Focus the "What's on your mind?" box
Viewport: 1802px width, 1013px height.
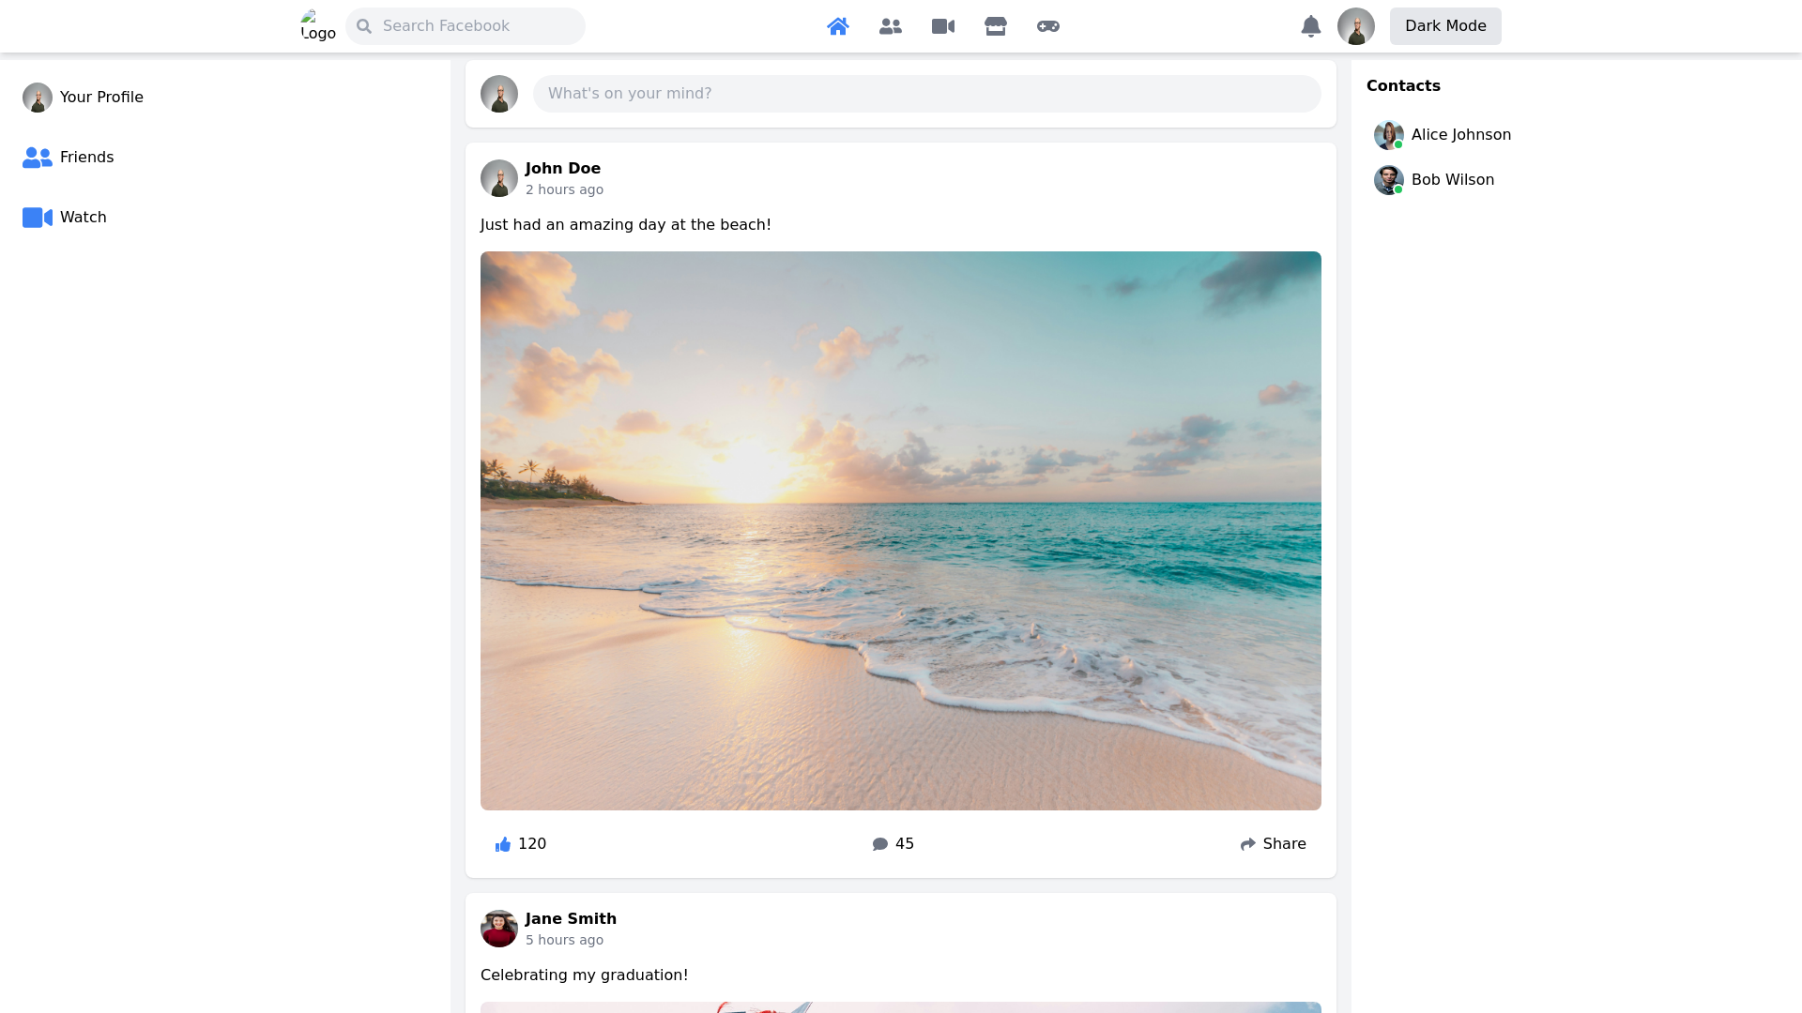coord(926,94)
